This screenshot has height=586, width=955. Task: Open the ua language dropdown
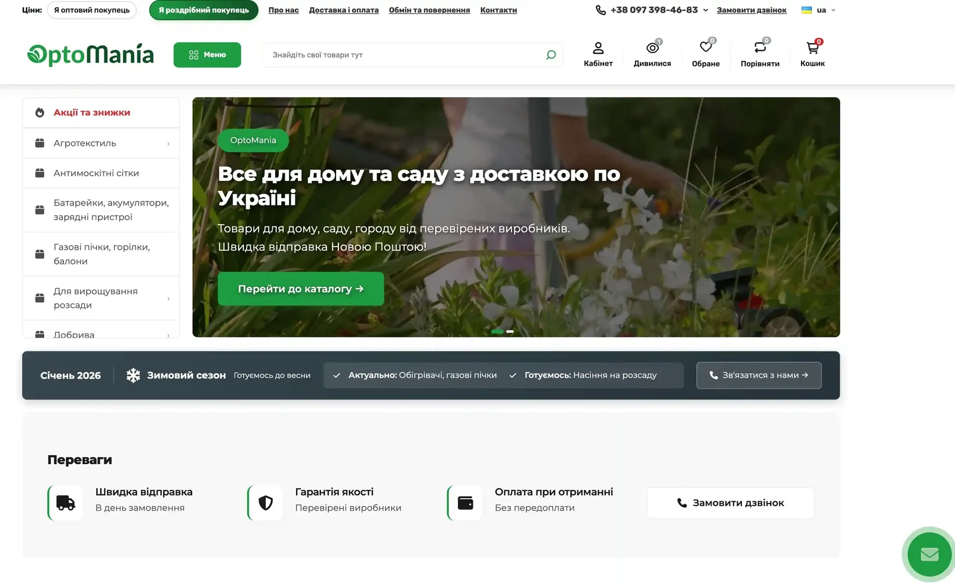(826, 10)
